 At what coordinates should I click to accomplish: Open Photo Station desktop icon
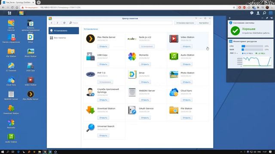tap(31, 53)
